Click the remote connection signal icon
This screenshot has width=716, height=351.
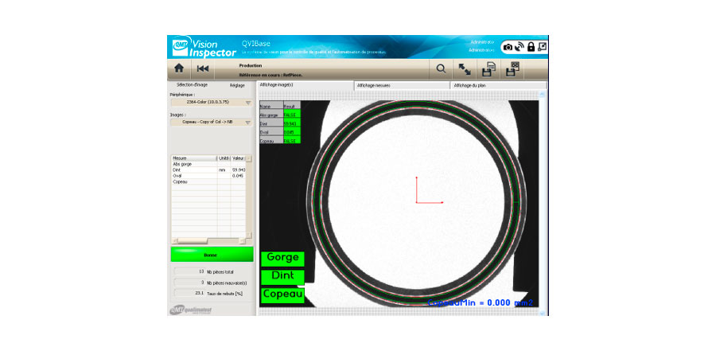pyautogui.click(x=519, y=47)
